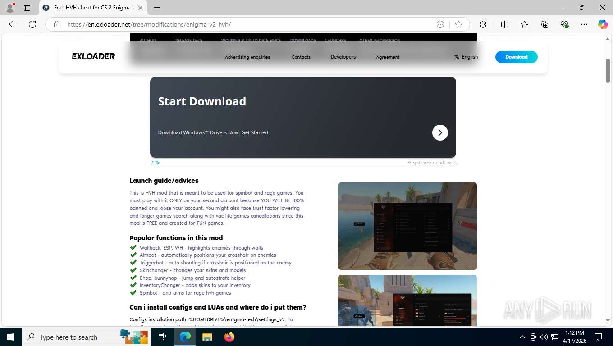Image resolution: width=613 pixels, height=346 pixels.
Task: Click the InventoryChanger feature line
Action: click(195, 285)
